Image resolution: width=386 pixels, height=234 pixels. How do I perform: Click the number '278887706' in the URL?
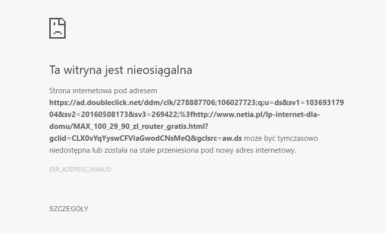coord(195,103)
